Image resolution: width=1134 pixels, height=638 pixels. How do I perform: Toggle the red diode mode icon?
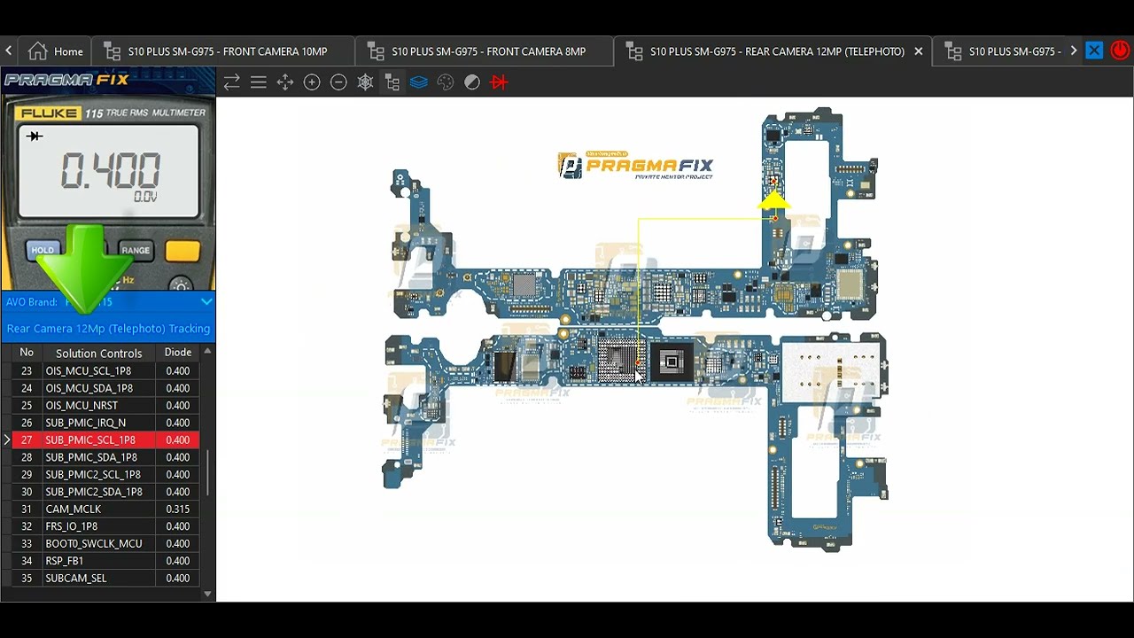499,82
